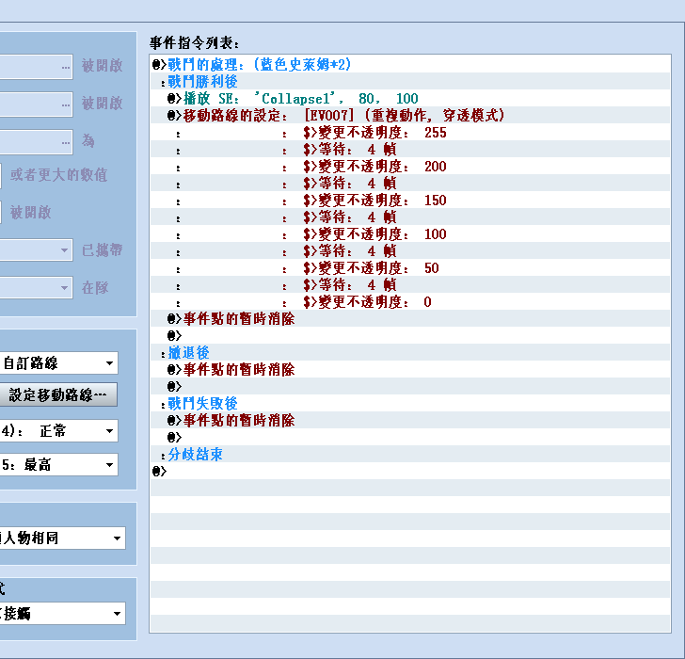685x659 pixels.
Task: Click the 事件指令列表 heading
Action: [195, 42]
